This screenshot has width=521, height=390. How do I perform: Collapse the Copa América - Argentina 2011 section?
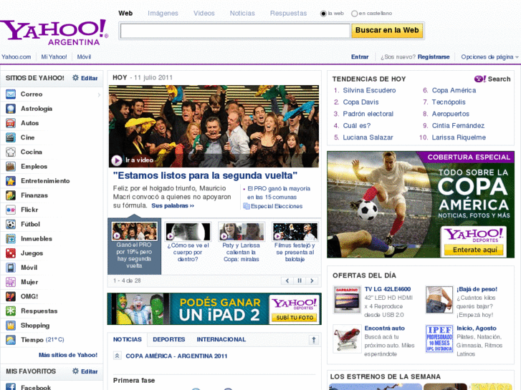(x=117, y=356)
